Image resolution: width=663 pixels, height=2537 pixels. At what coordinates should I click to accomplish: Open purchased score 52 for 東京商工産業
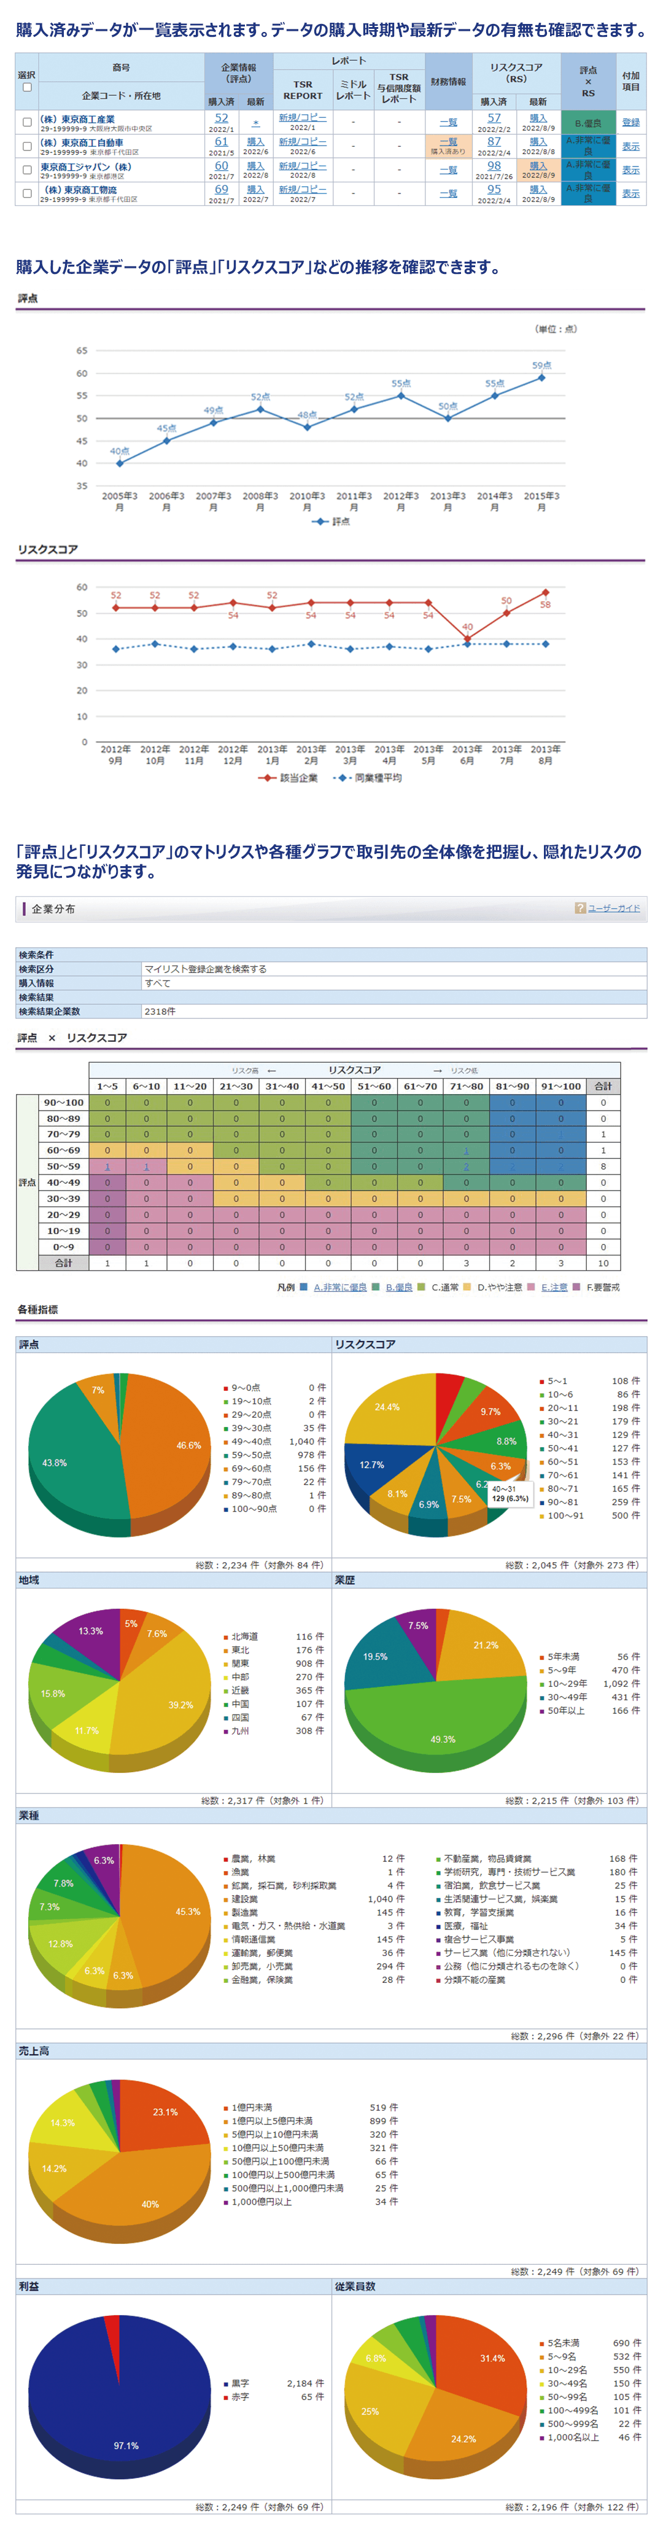[222, 118]
